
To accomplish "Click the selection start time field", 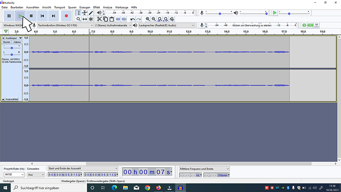I will 65,175.
